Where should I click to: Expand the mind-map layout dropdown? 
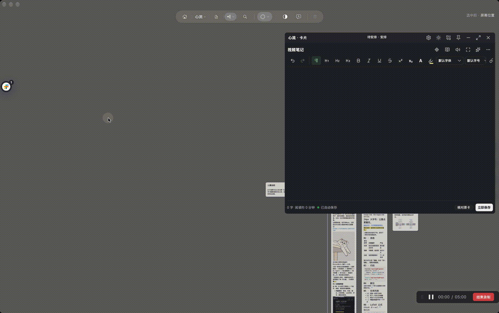[231, 17]
